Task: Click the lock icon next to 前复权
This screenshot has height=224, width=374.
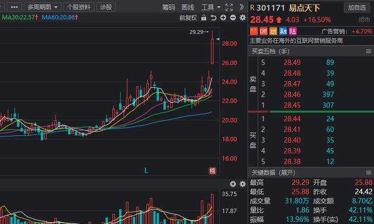Action: pos(204,17)
